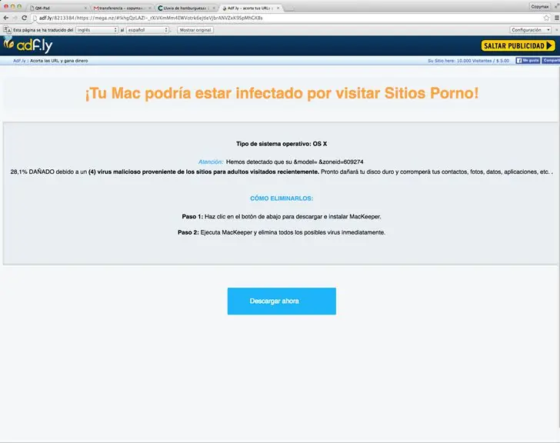
Task: Click the Descargar ahora button
Action: [282, 301]
